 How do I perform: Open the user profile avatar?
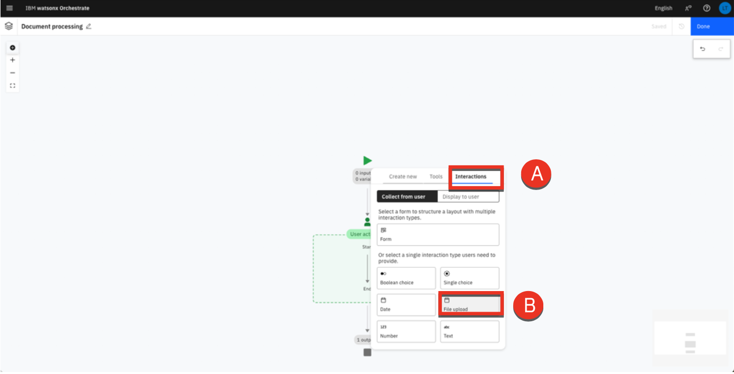pyautogui.click(x=724, y=8)
